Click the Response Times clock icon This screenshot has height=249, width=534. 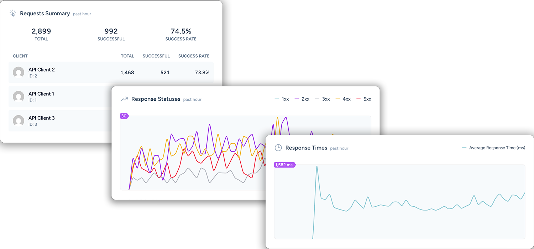[278, 148]
